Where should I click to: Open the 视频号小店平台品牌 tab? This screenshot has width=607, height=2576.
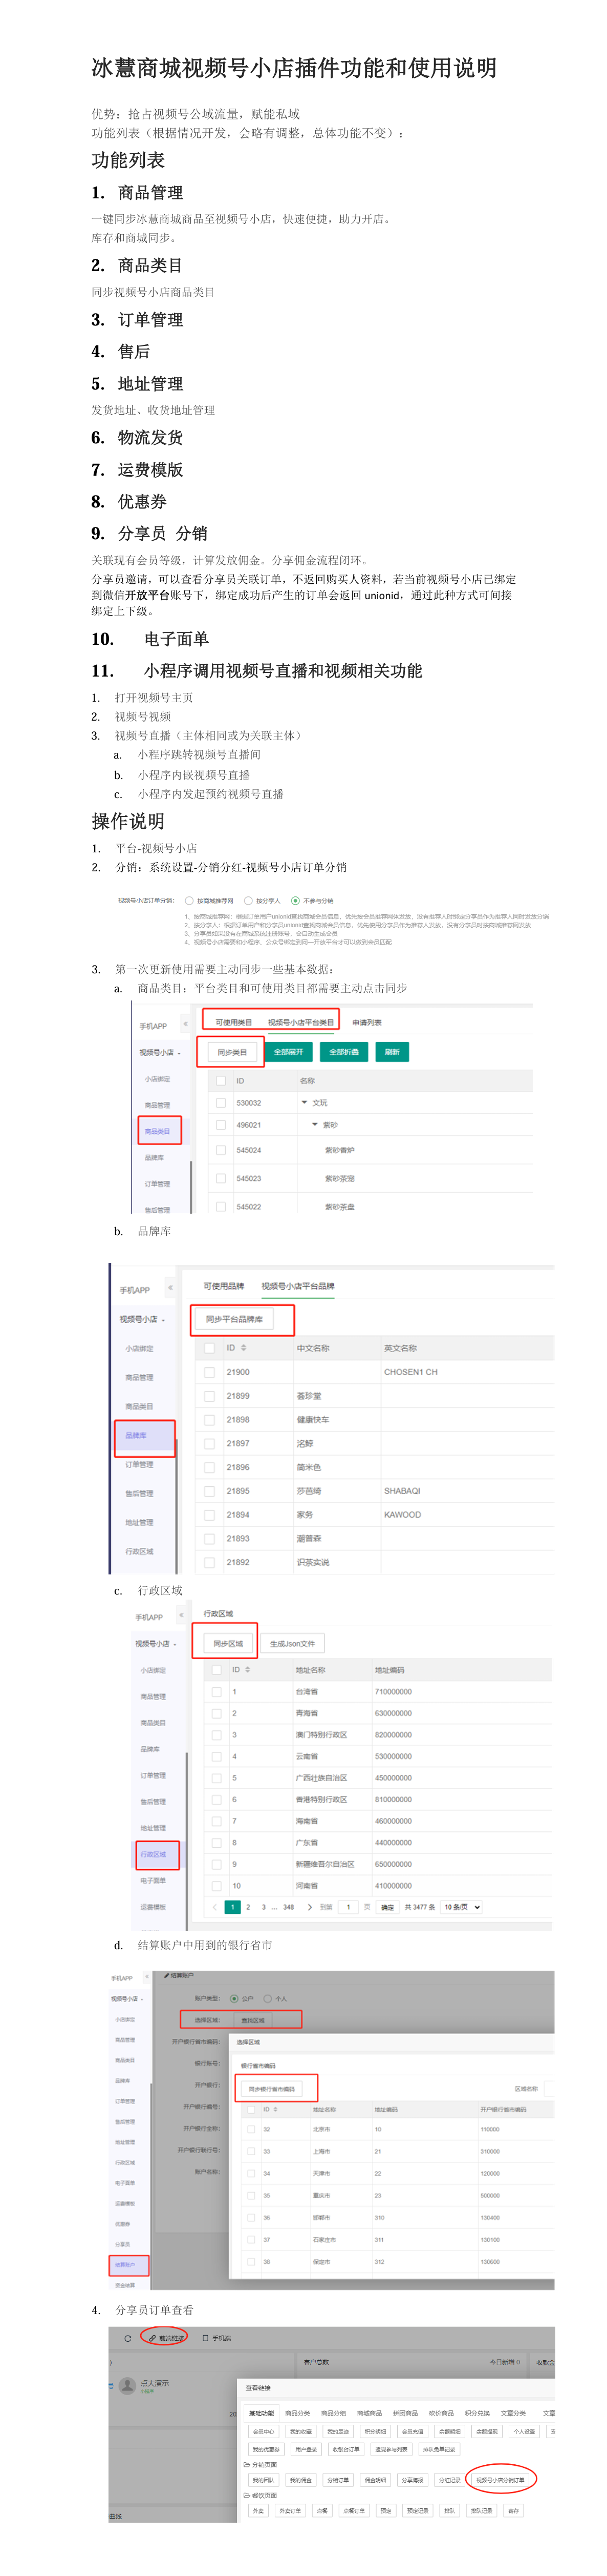pyautogui.click(x=297, y=1286)
